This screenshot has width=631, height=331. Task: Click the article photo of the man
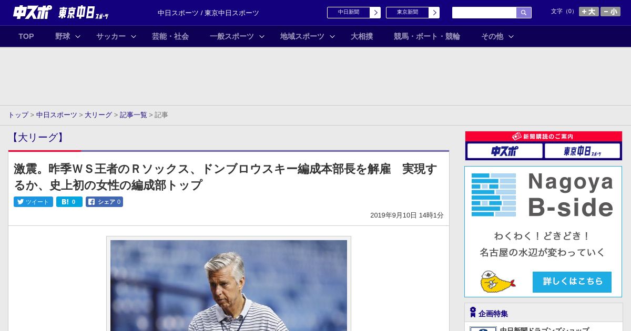(x=229, y=285)
